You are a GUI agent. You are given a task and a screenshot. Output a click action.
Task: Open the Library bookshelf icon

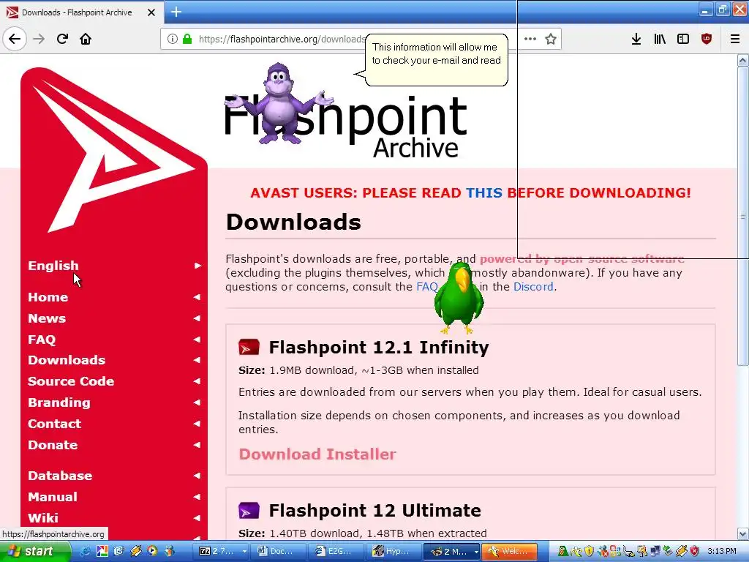(660, 39)
